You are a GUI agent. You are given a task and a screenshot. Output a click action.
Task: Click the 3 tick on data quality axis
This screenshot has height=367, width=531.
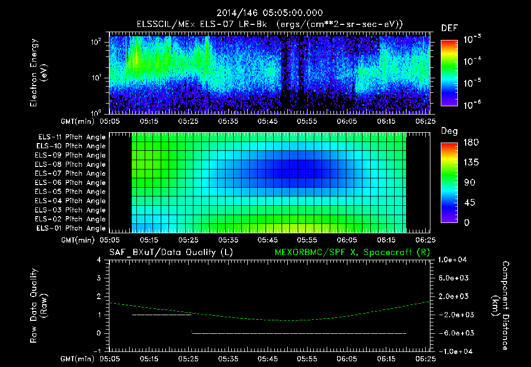[99, 278]
